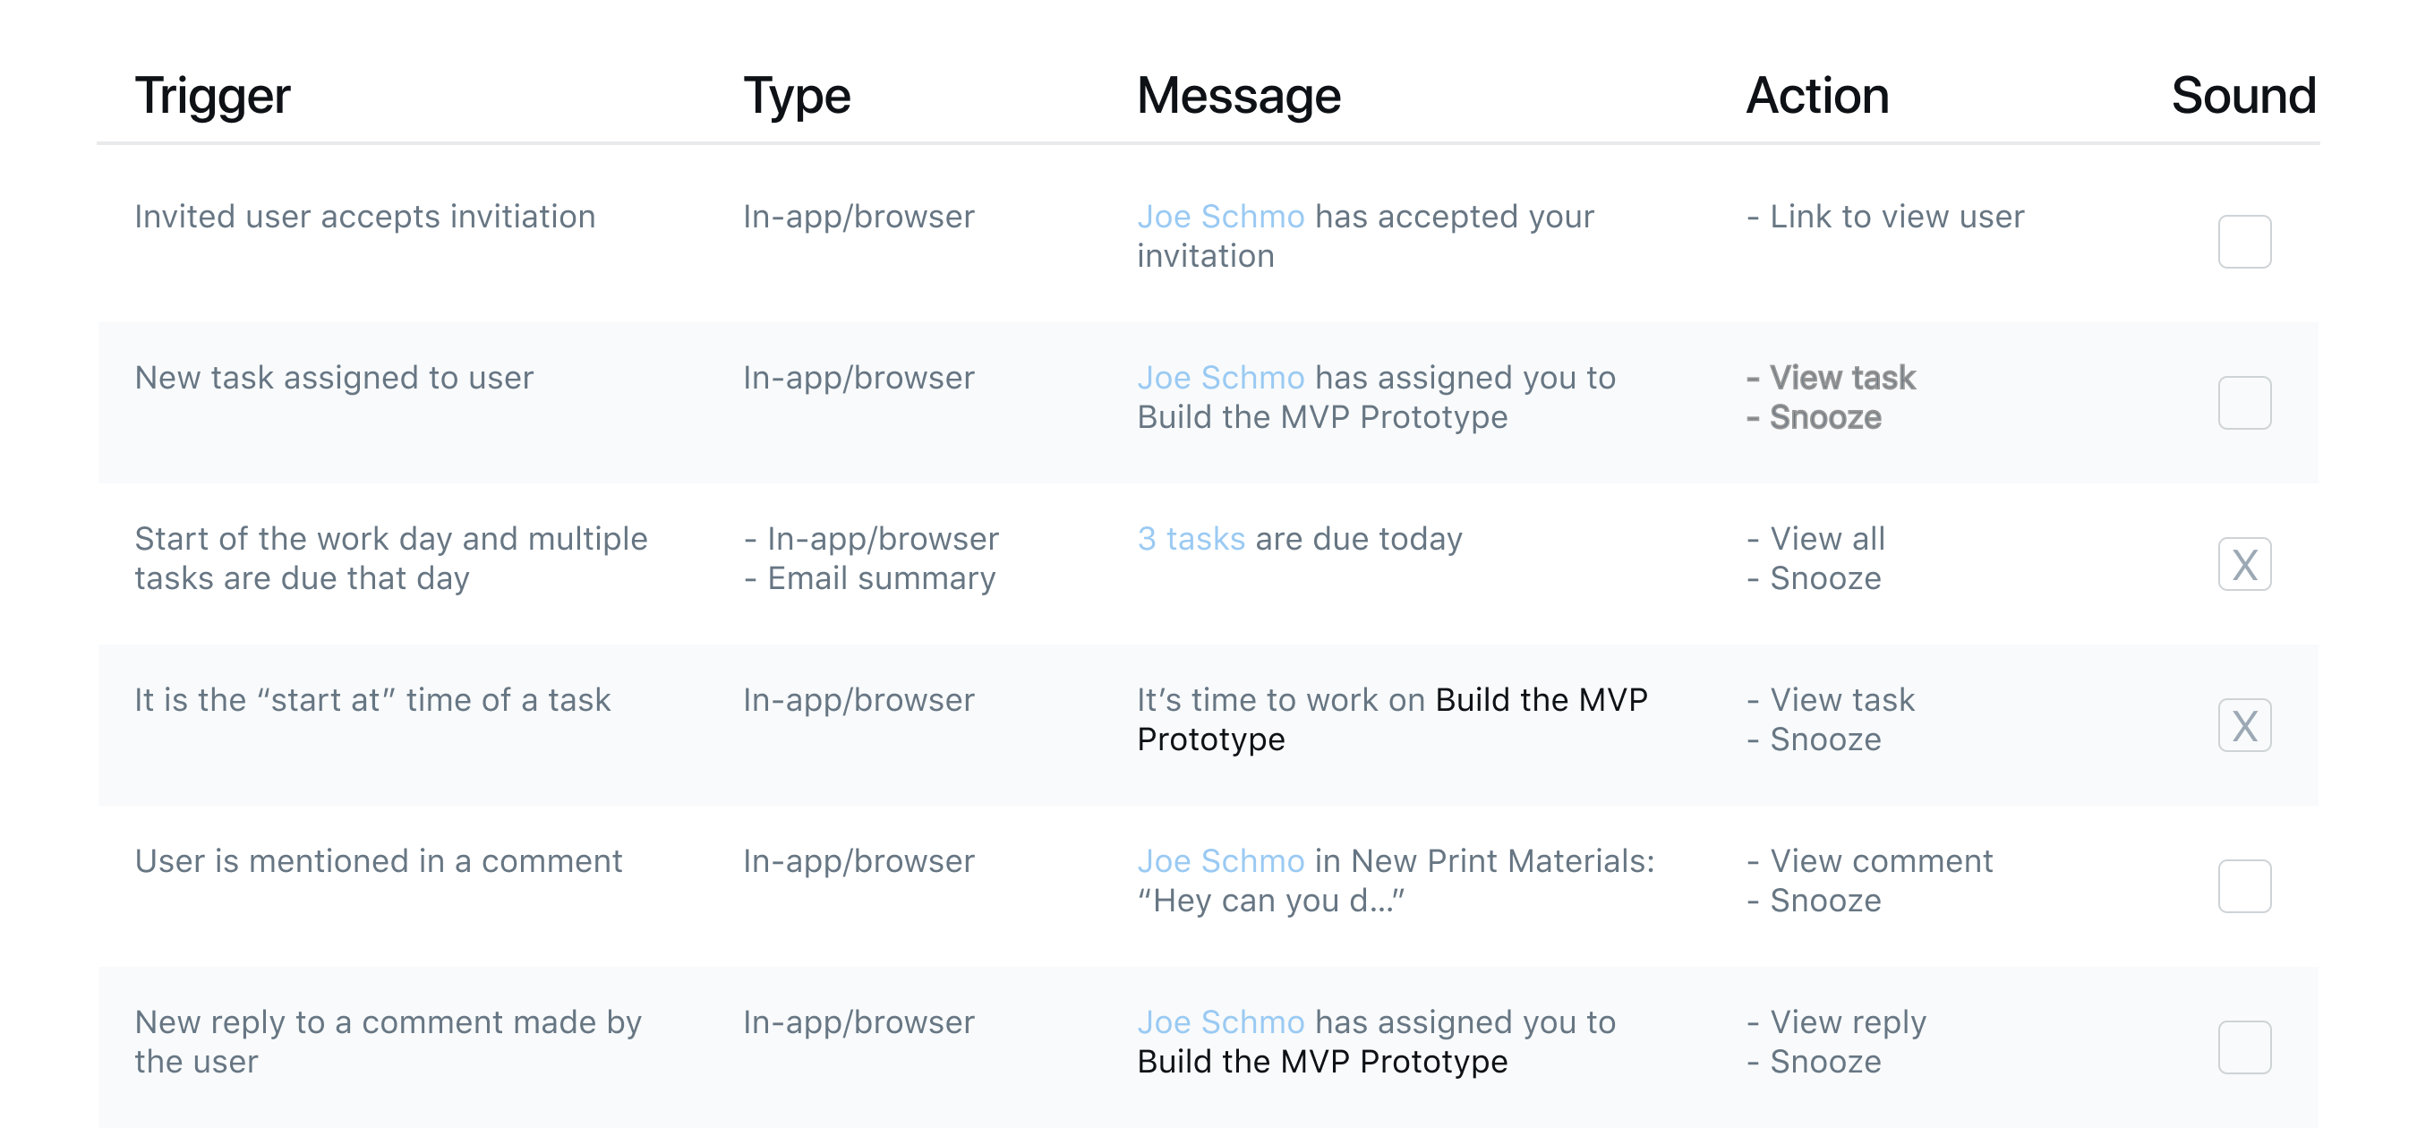
Task: Open Joe Schmo link in New Print Materials message
Action: pos(1220,861)
